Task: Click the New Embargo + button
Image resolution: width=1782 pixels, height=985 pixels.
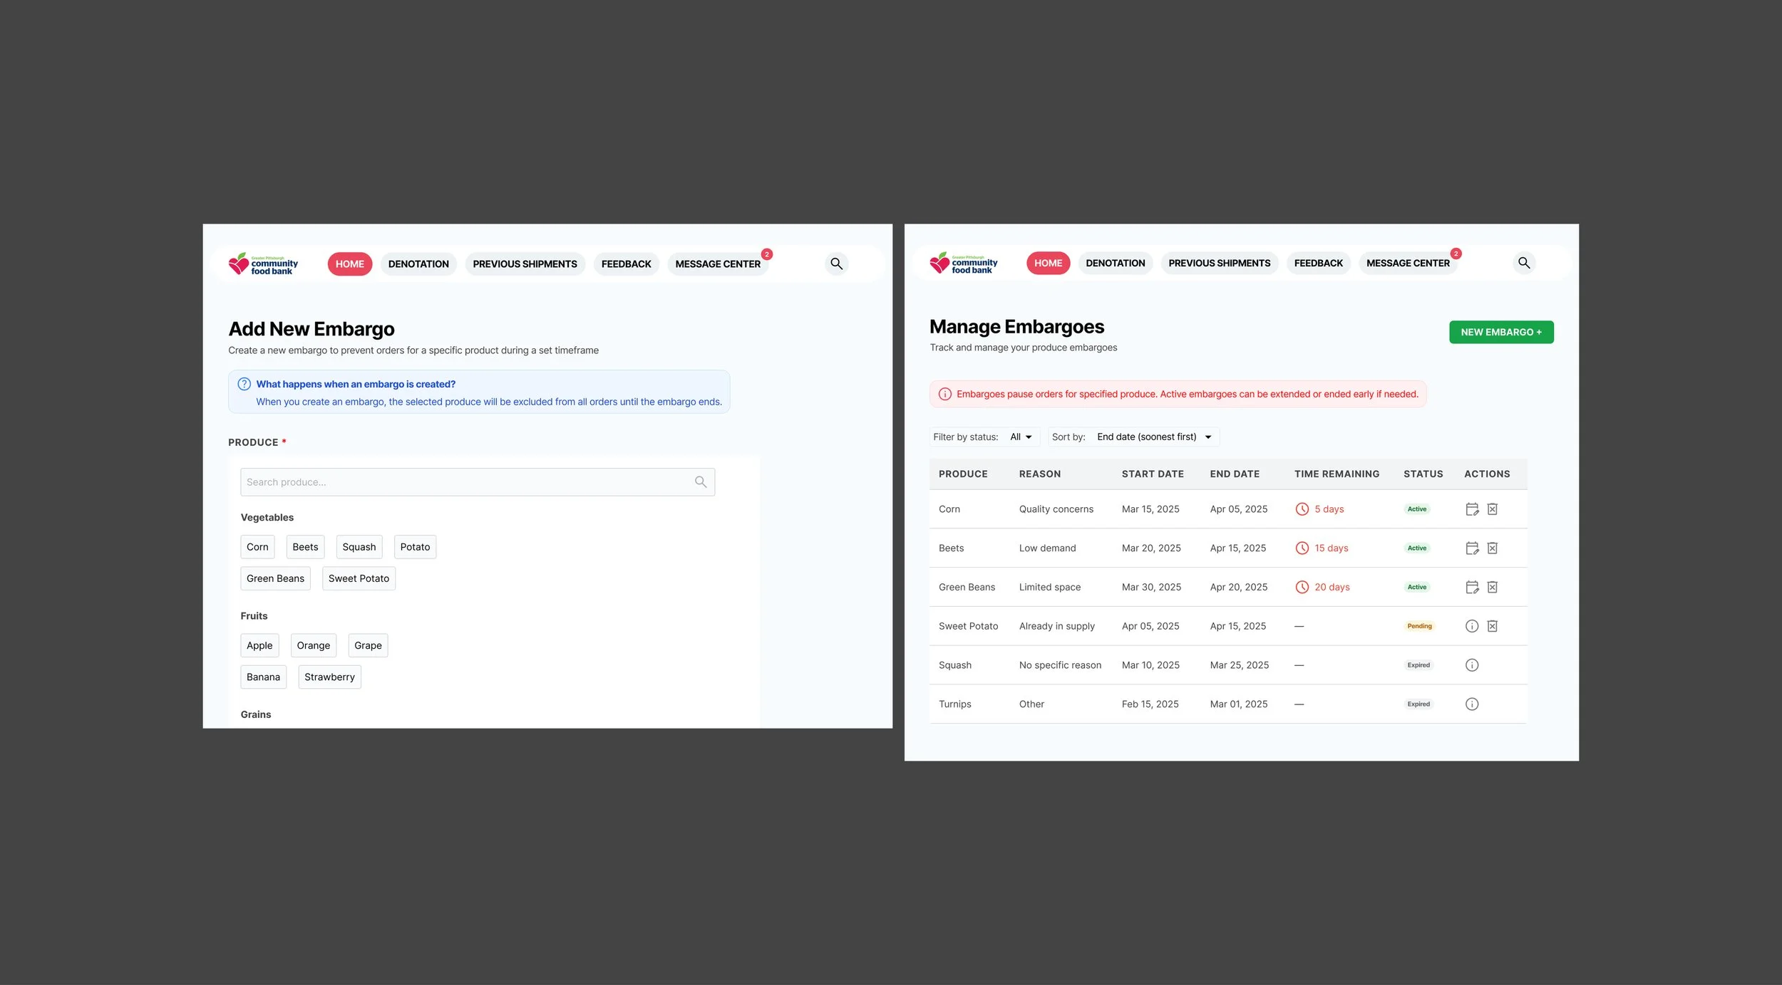Action: 1500,333
